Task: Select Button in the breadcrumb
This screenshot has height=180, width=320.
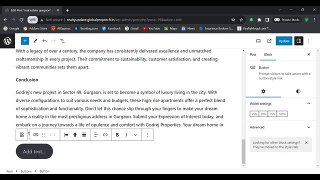Action: click(44, 171)
